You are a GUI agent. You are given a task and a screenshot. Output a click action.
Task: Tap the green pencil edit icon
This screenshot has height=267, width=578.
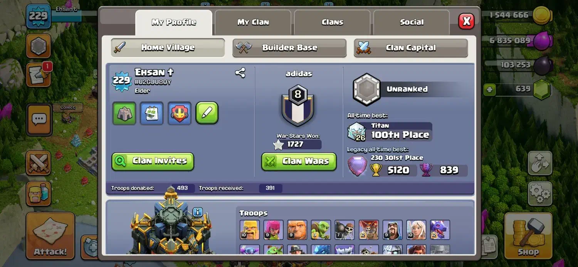click(207, 113)
